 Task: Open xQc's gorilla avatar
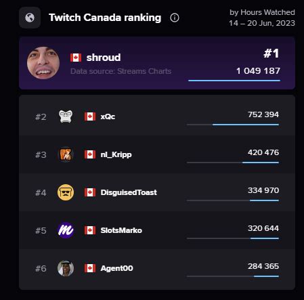click(66, 116)
